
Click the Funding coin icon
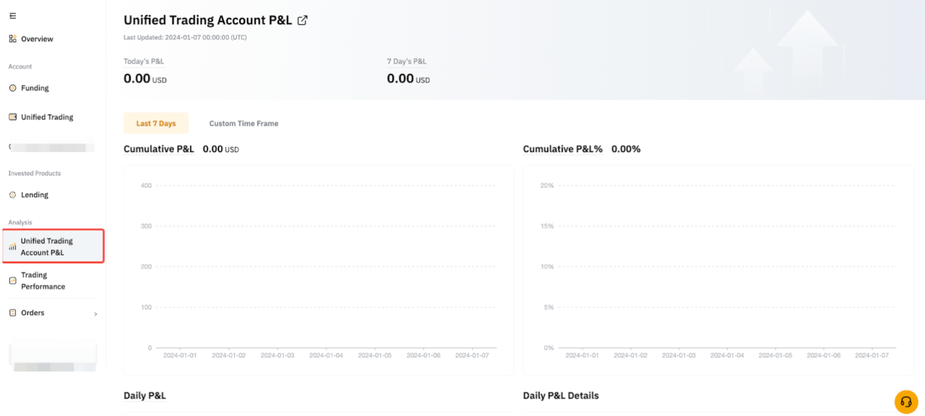(13, 88)
